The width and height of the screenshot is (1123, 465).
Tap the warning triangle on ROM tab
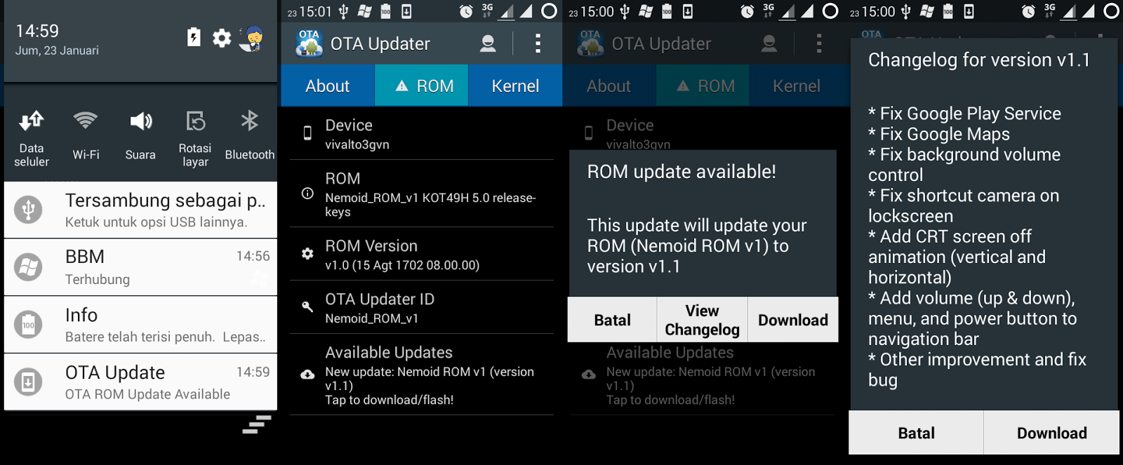[402, 86]
